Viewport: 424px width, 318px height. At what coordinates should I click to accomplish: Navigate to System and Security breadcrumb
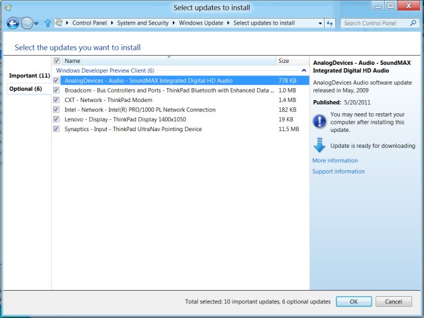[143, 23]
